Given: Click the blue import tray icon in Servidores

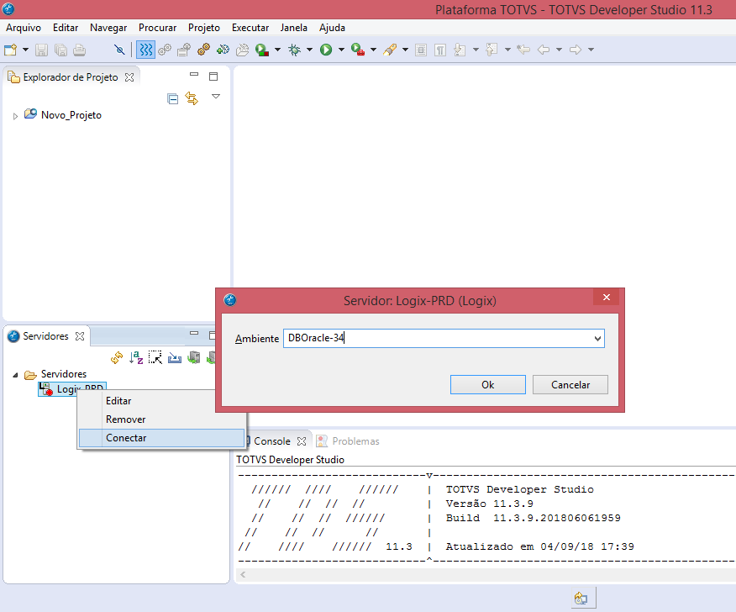Looking at the screenshot, I should (x=175, y=358).
